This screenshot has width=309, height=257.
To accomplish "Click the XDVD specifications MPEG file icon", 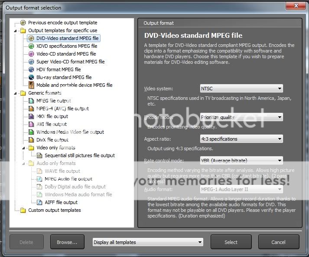I will click(x=31, y=46).
